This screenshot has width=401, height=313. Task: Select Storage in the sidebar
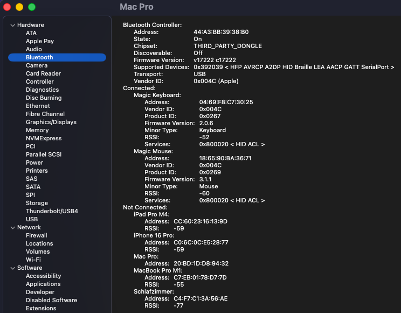coord(37,203)
